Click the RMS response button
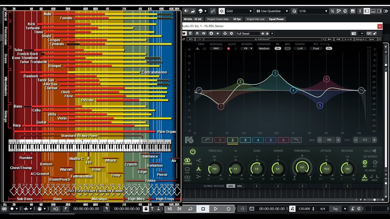 [x=216, y=48]
